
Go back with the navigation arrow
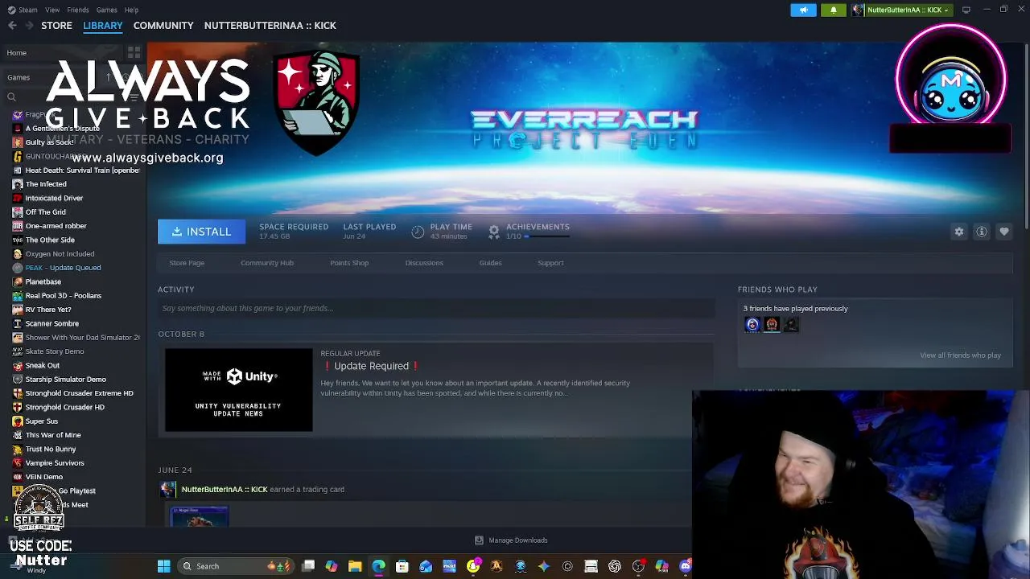click(x=12, y=26)
